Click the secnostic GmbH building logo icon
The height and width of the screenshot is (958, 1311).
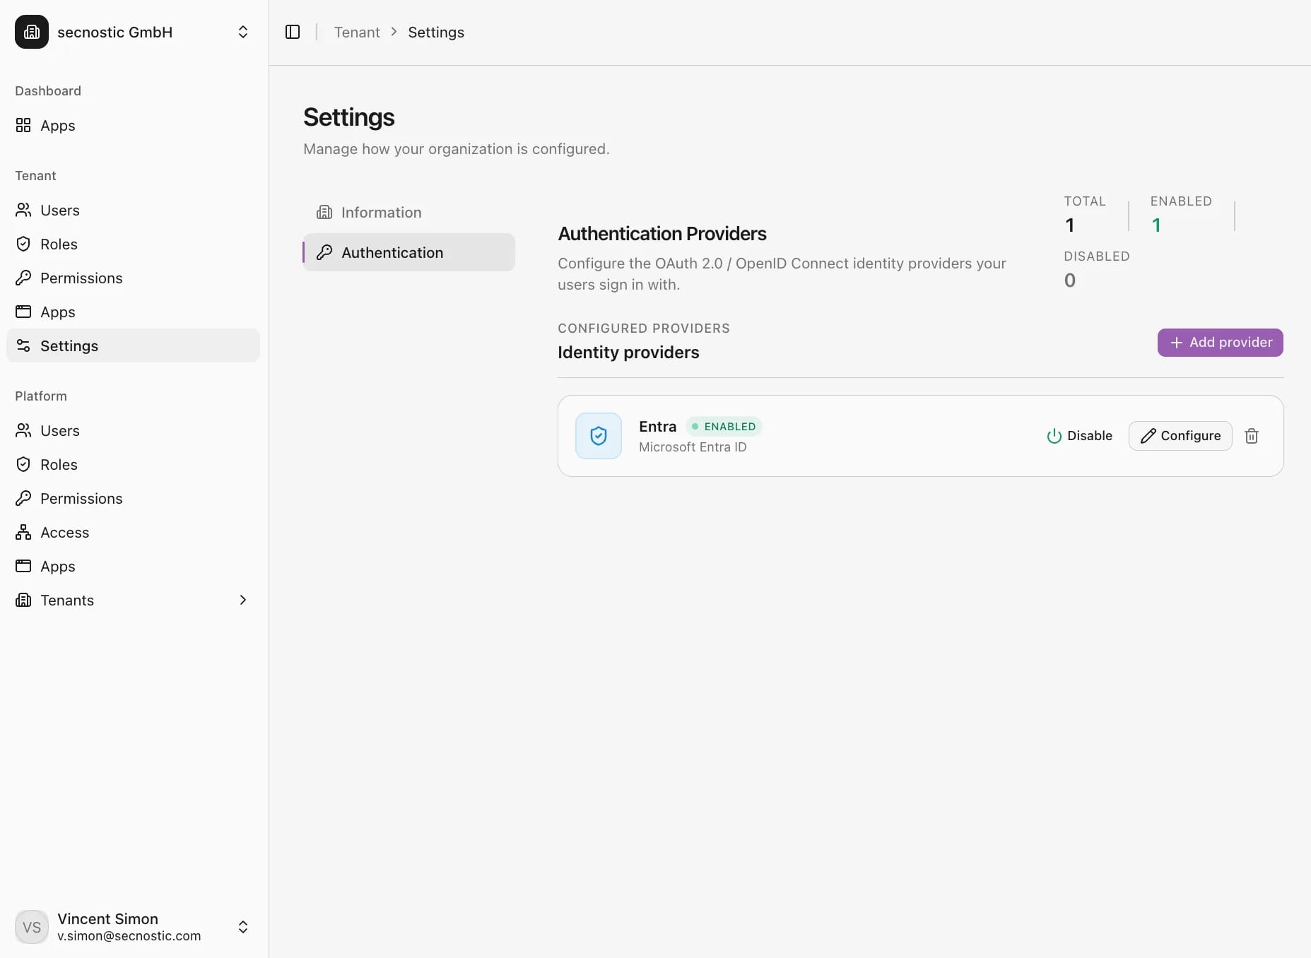[32, 32]
